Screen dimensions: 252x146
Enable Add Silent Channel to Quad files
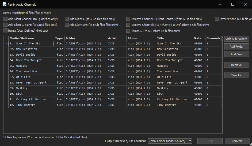click(6, 19)
